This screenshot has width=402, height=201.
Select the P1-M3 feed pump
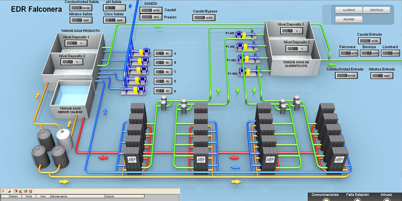246,59
